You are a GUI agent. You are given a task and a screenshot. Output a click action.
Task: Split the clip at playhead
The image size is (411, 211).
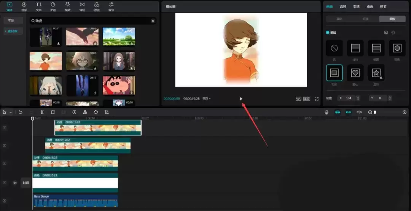tap(42, 112)
